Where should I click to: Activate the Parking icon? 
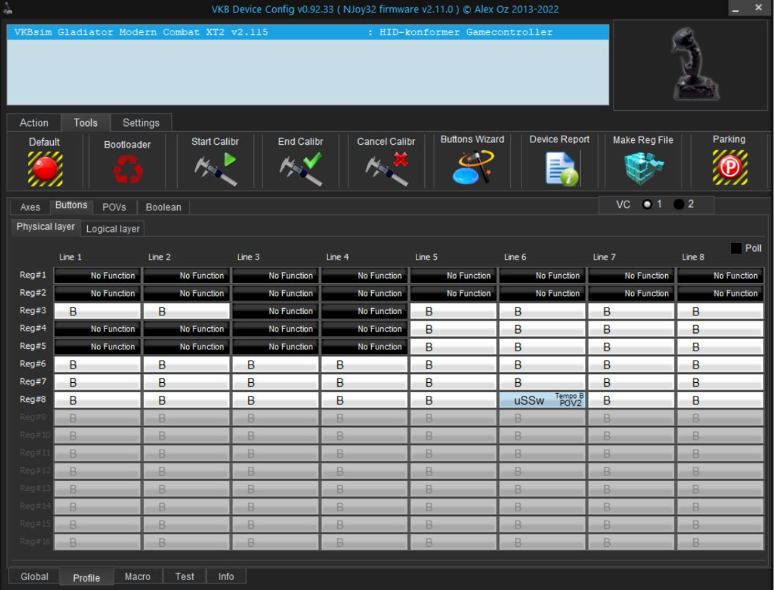click(729, 168)
